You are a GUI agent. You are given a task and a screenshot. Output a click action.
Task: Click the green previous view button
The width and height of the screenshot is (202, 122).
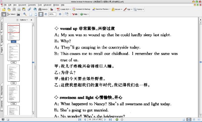[117, 120]
